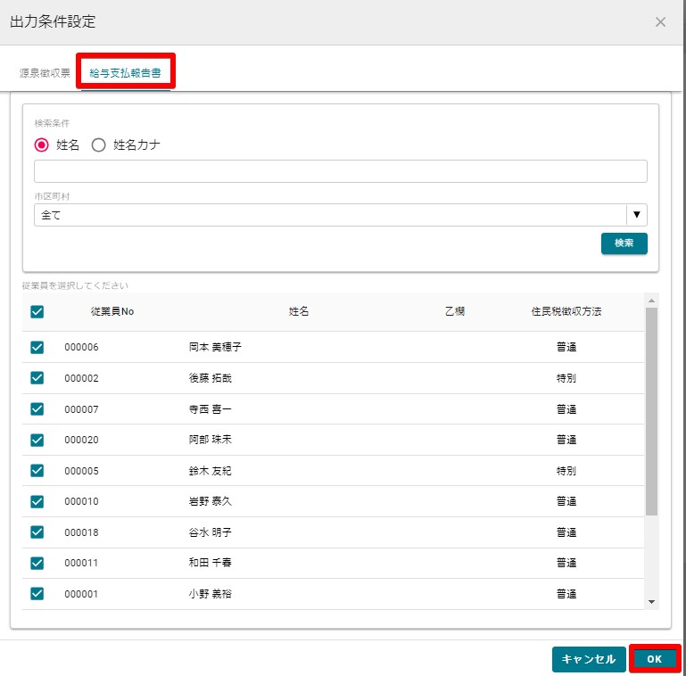Select name 寺西 喜一
This screenshot has height=676, width=686.
coord(210,409)
